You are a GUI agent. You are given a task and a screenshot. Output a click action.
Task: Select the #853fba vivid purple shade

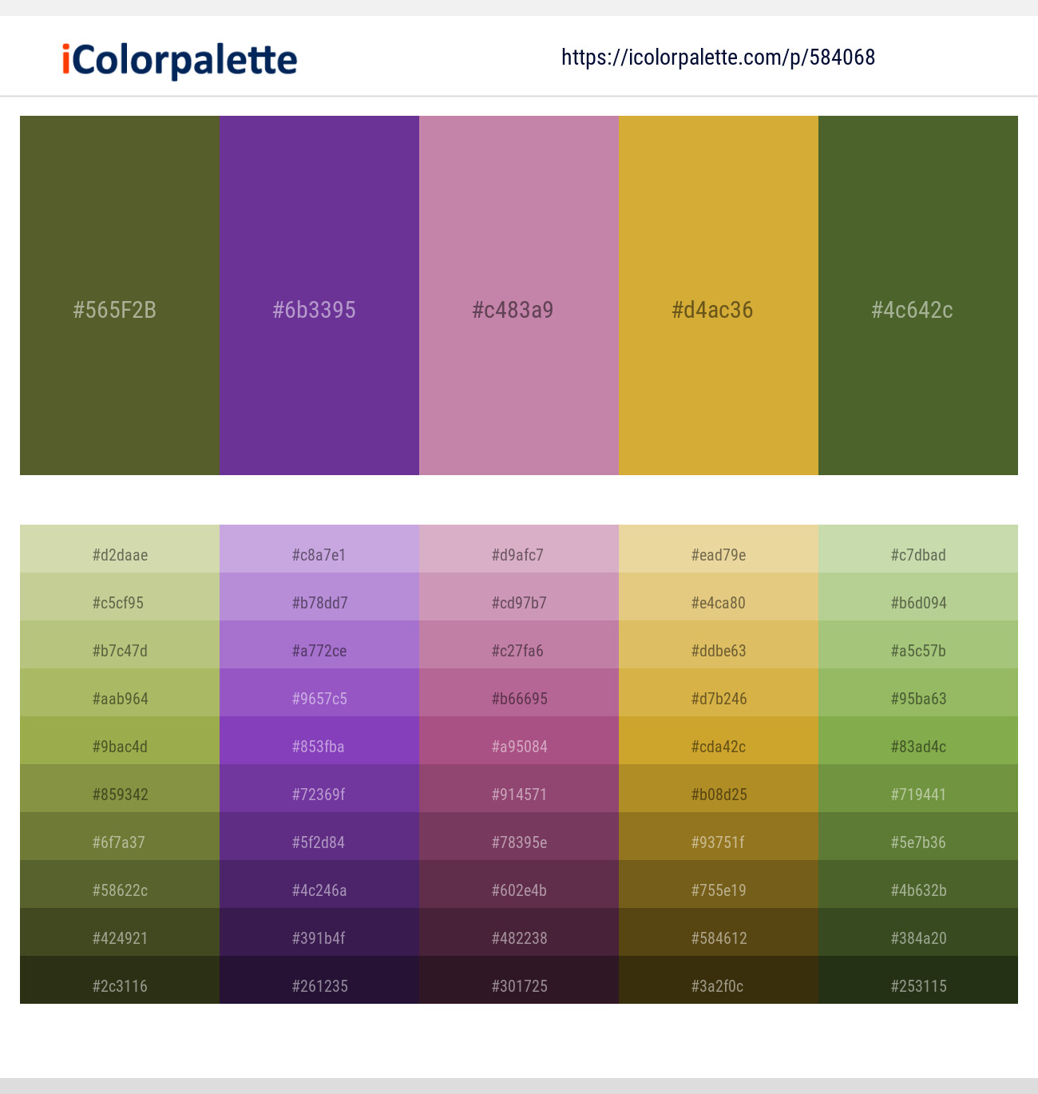coord(319,746)
